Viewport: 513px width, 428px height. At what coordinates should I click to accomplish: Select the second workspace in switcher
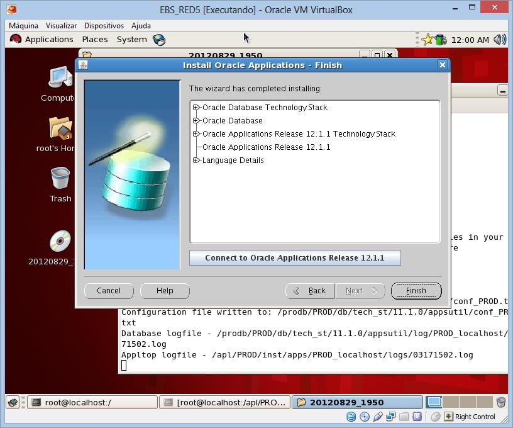pos(451,402)
